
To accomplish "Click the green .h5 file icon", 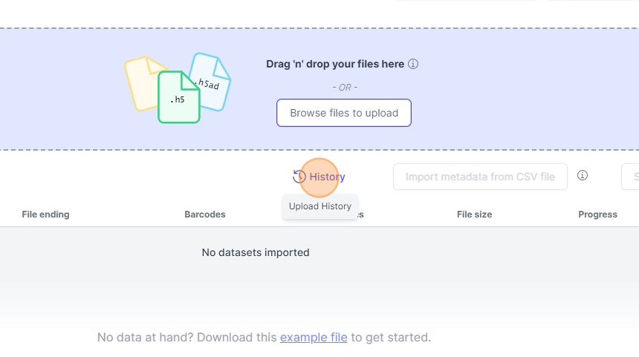I will point(178,97).
